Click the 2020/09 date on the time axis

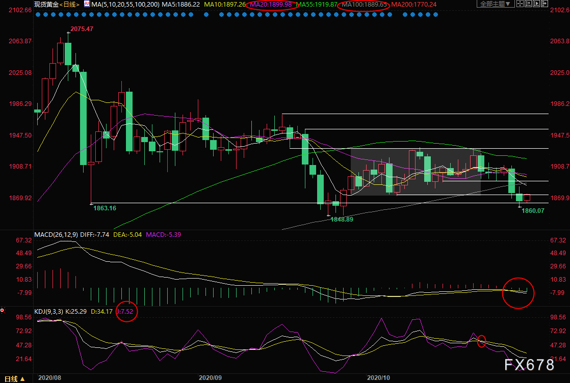pos(209,378)
